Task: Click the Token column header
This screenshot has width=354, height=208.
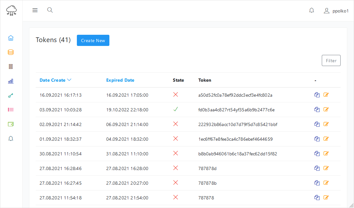Action: click(205, 80)
